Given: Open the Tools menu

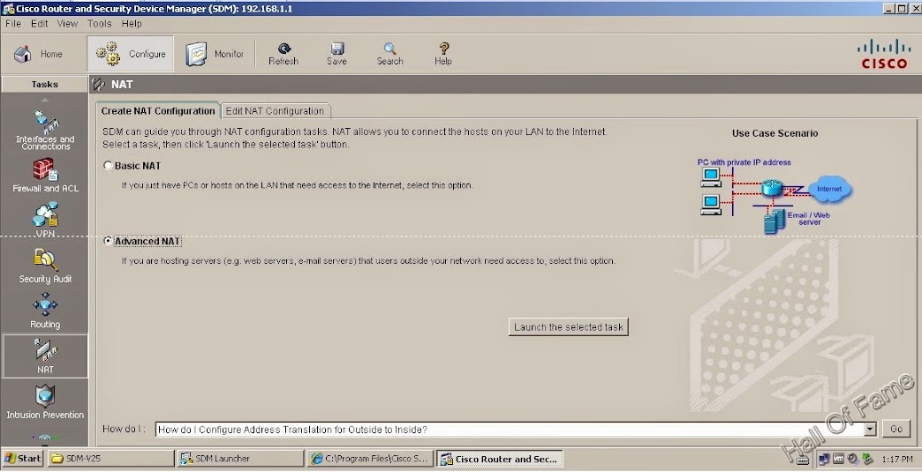Looking at the screenshot, I should point(100,24).
